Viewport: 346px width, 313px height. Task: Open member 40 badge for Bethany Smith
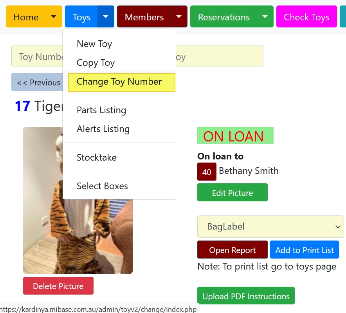[x=207, y=172]
